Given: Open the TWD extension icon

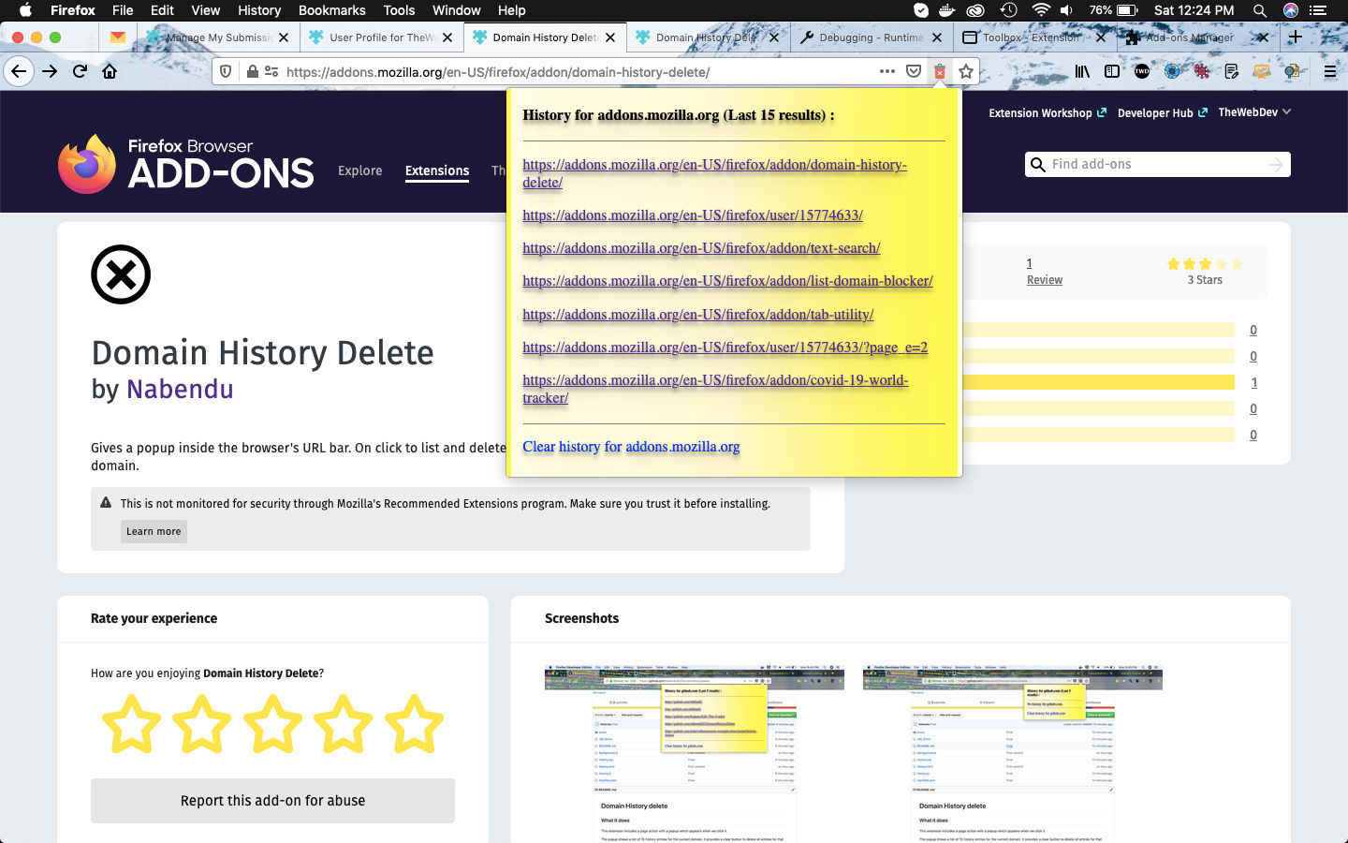Looking at the screenshot, I should pyautogui.click(x=1142, y=71).
